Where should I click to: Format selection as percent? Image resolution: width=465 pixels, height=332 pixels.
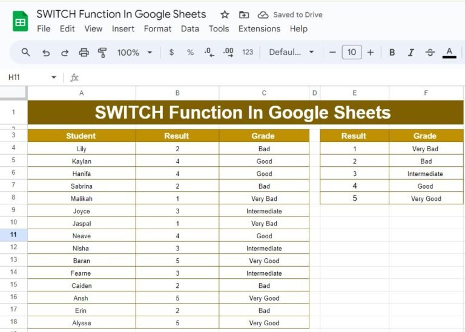pyautogui.click(x=190, y=53)
